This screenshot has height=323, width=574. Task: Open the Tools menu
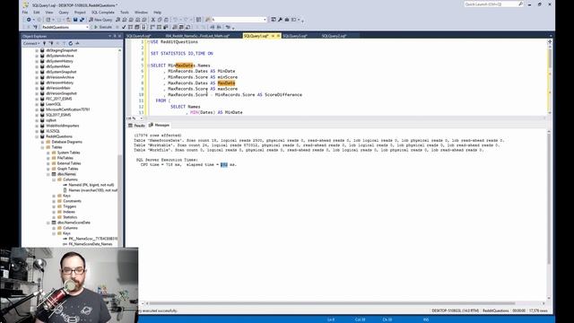point(125,12)
